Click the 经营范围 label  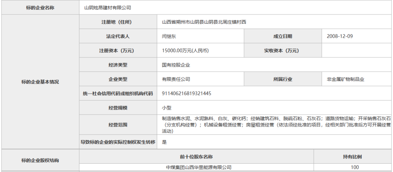(x=118, y=124)
